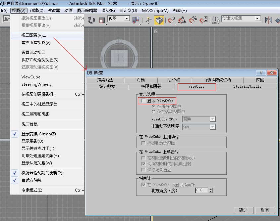Toggle the Angle Snap icon
This screenshot has height=221, width=280.
coord(182,20)
